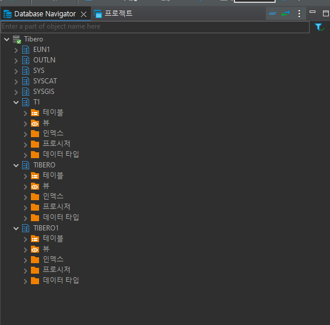
Task: Select the SYS schema icon
Action: click(26, 71)
